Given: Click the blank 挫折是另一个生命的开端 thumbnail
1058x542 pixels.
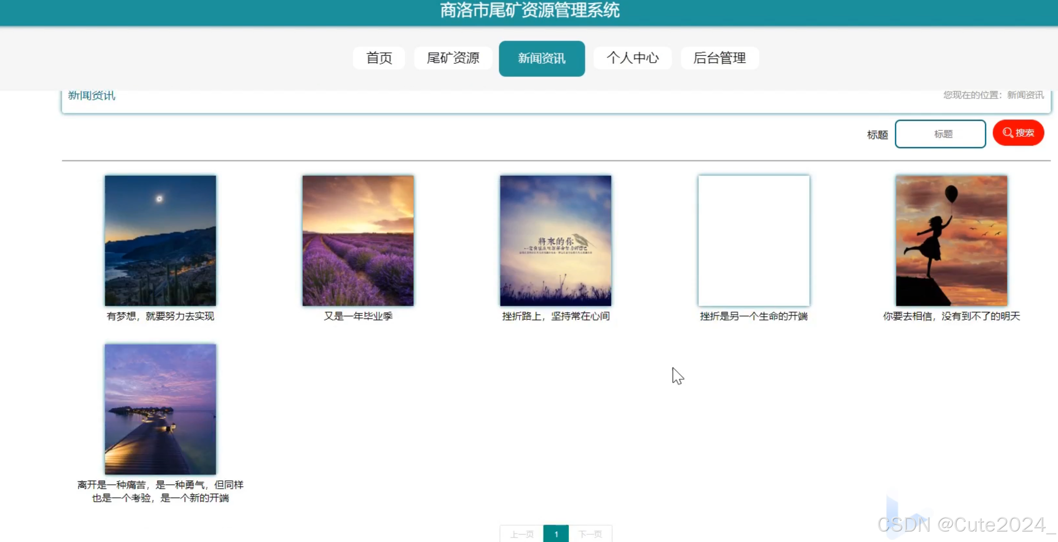Looking at the screenshot, I should pyautogui.click(x=754, y=240).
